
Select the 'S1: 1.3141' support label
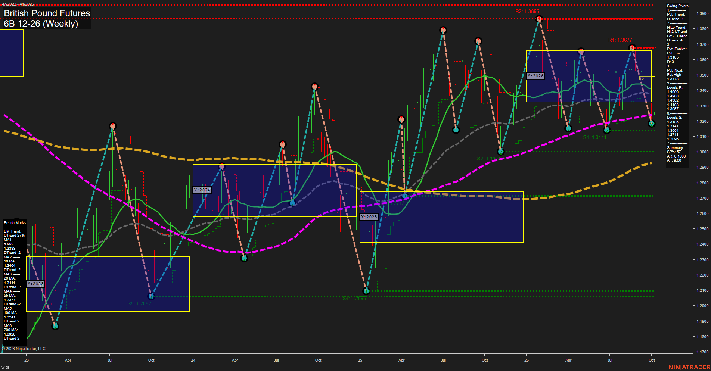(x=595, y=137)
